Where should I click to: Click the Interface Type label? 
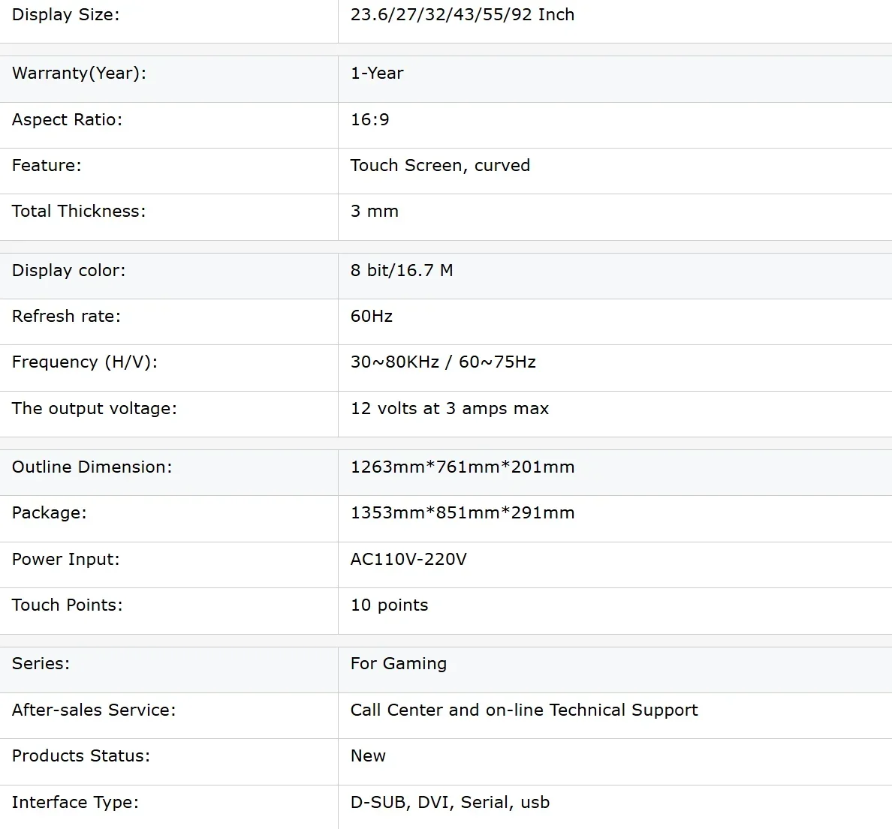[x=76, y=803]
